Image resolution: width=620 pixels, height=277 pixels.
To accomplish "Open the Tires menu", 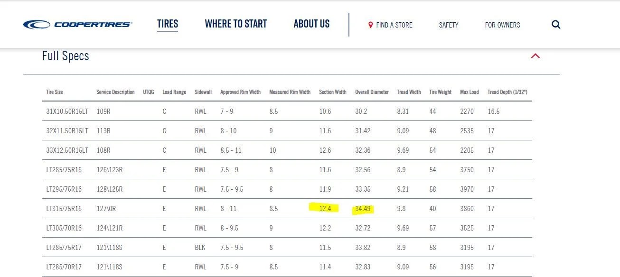I will [x=168, y=24].
